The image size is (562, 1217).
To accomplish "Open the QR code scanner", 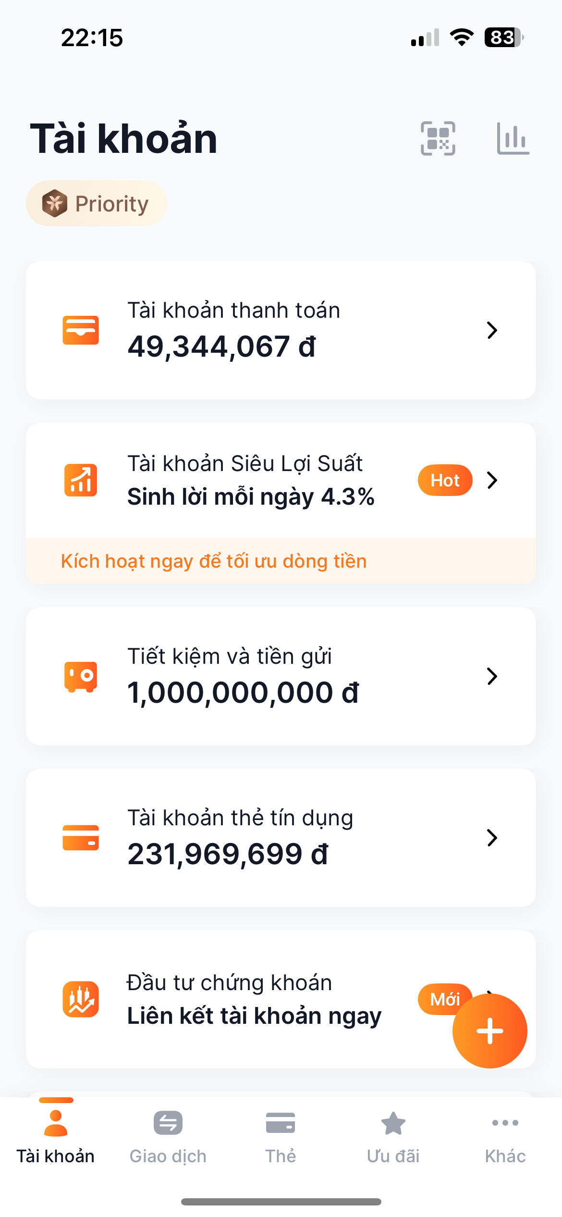I will [x=438, y=138].
